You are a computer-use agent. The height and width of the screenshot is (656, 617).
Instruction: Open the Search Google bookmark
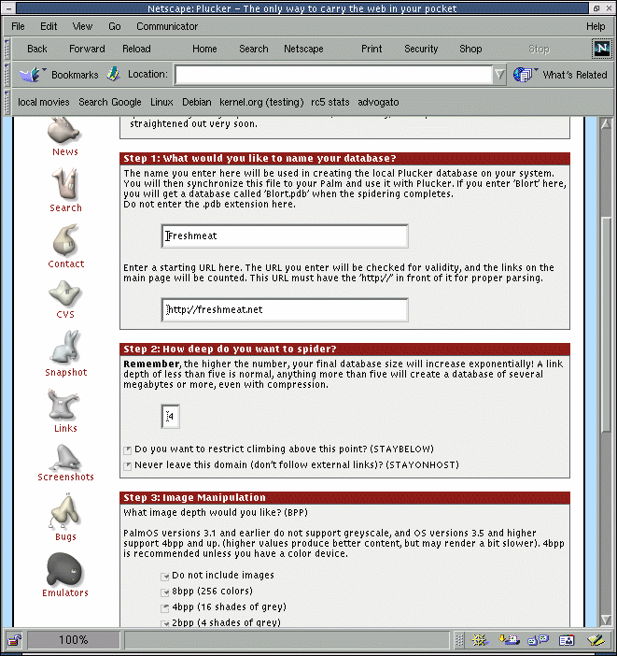[x=110, y=102]
